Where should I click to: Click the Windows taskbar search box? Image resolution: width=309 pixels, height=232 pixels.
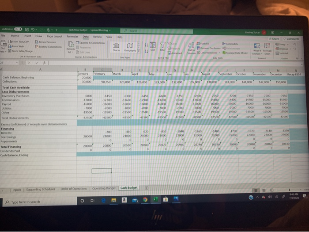41,202
